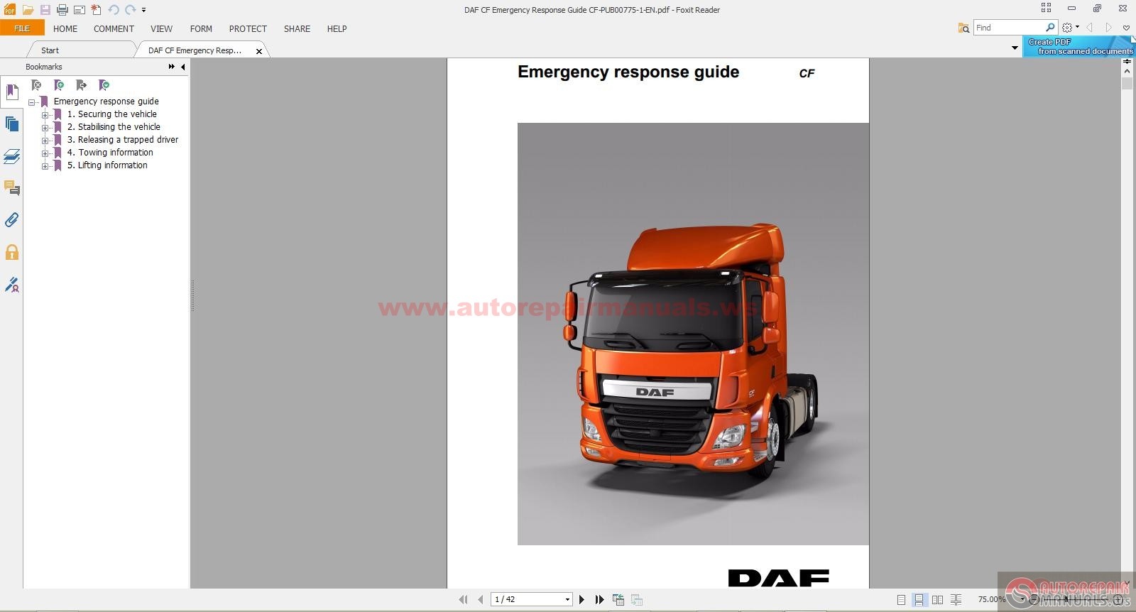Open the Comments sidebar icon
The width and height of the screenshot is (1136, 612).
[x=12, y=188]
